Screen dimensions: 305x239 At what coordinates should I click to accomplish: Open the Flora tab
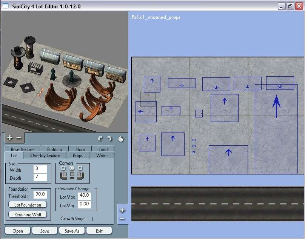coord(80,149)
